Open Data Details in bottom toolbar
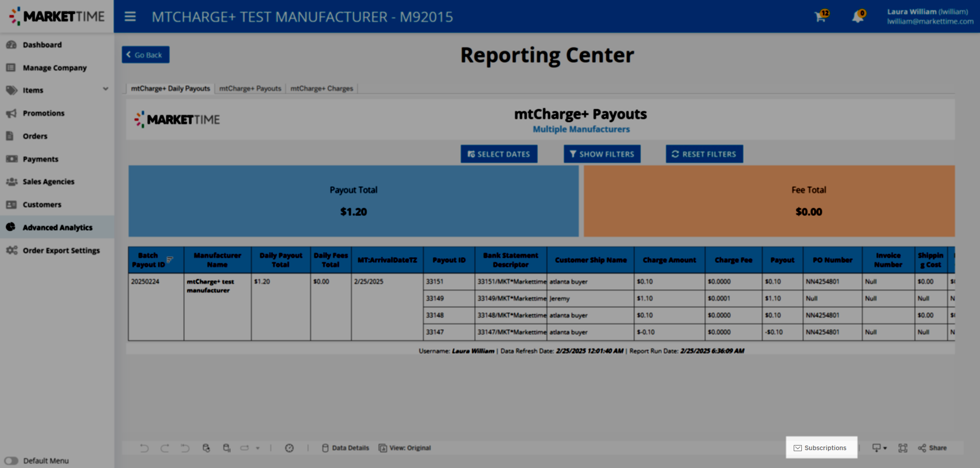Image resolution: width=980 pixels, height=468 pixels. click(346, 448)
